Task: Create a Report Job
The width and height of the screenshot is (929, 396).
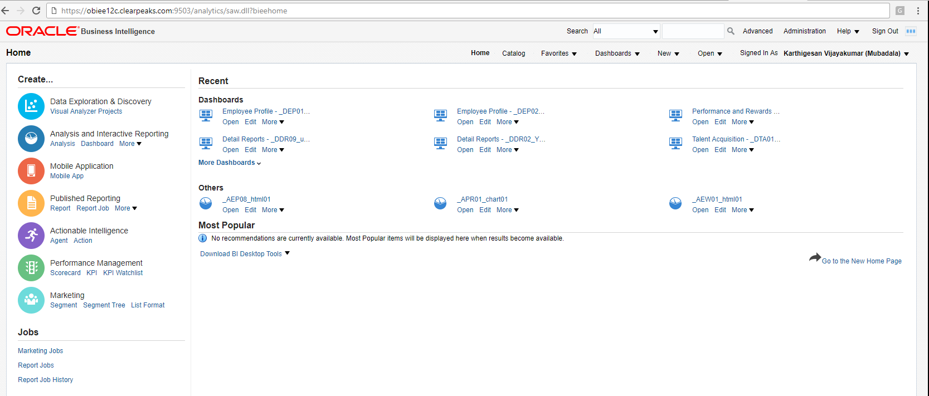Action: coord(93,208)
